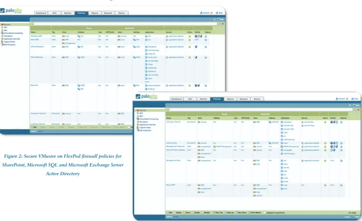362x221 pixels.
Task: Clear the search filter in back window
Action: [x=223, y=24]
